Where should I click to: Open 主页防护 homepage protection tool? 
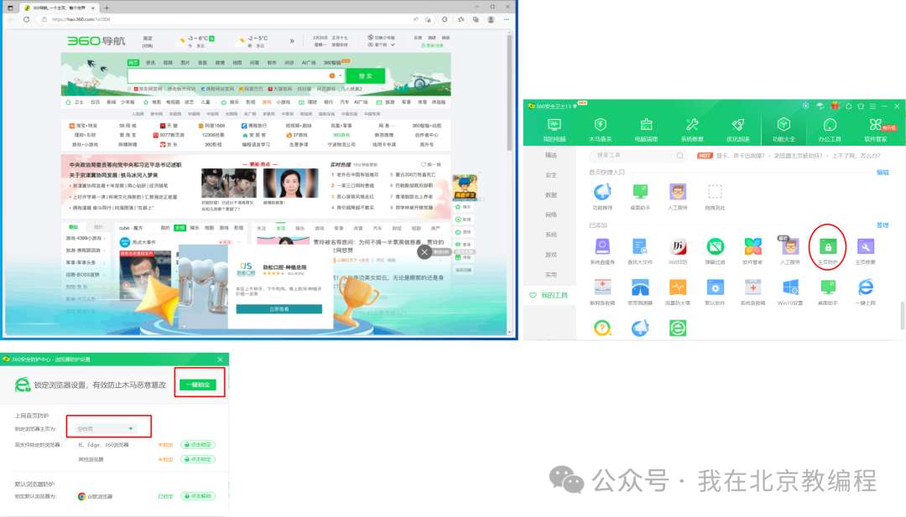point(827,251)
